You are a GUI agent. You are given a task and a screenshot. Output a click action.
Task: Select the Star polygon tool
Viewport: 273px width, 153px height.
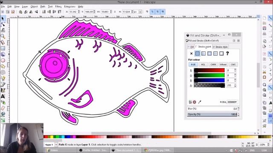point(3,66)
